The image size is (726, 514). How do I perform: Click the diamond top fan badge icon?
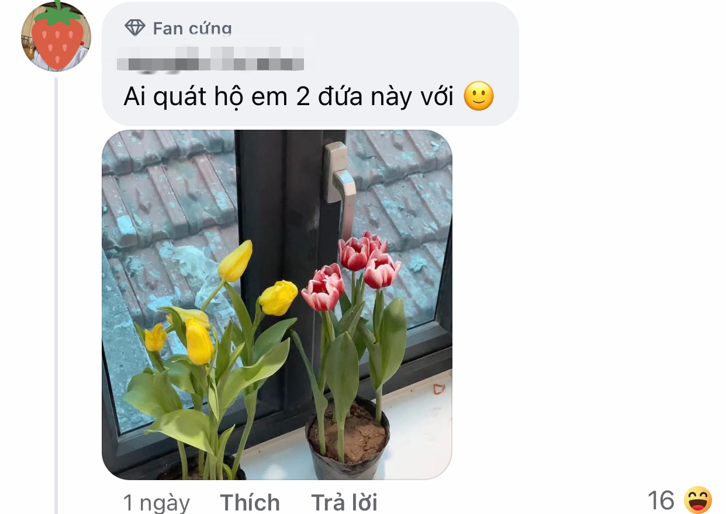pos(135,27)
